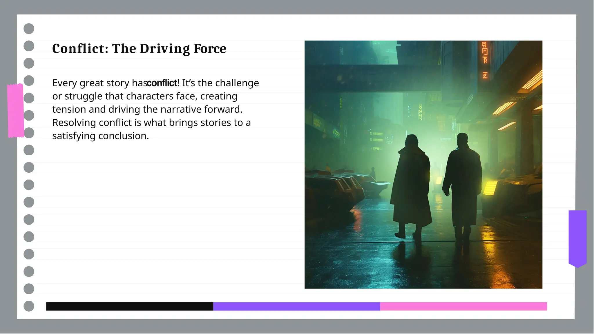Select the body paragraph's last line "satisfying conclusion."
Viewport: 594px width, 334px height.
[x=100, y=136]
